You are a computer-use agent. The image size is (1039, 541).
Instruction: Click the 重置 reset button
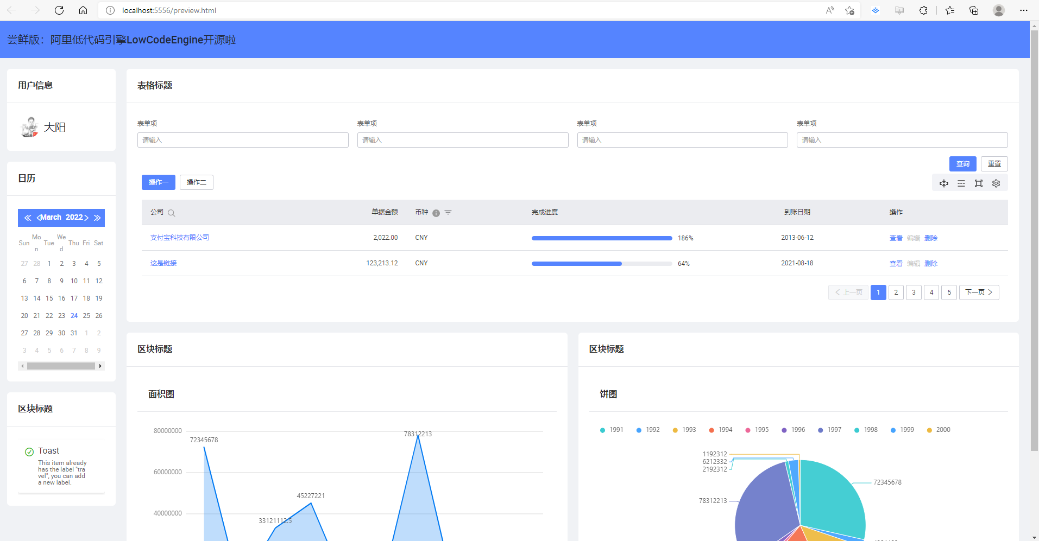click(x=994, y=164)
